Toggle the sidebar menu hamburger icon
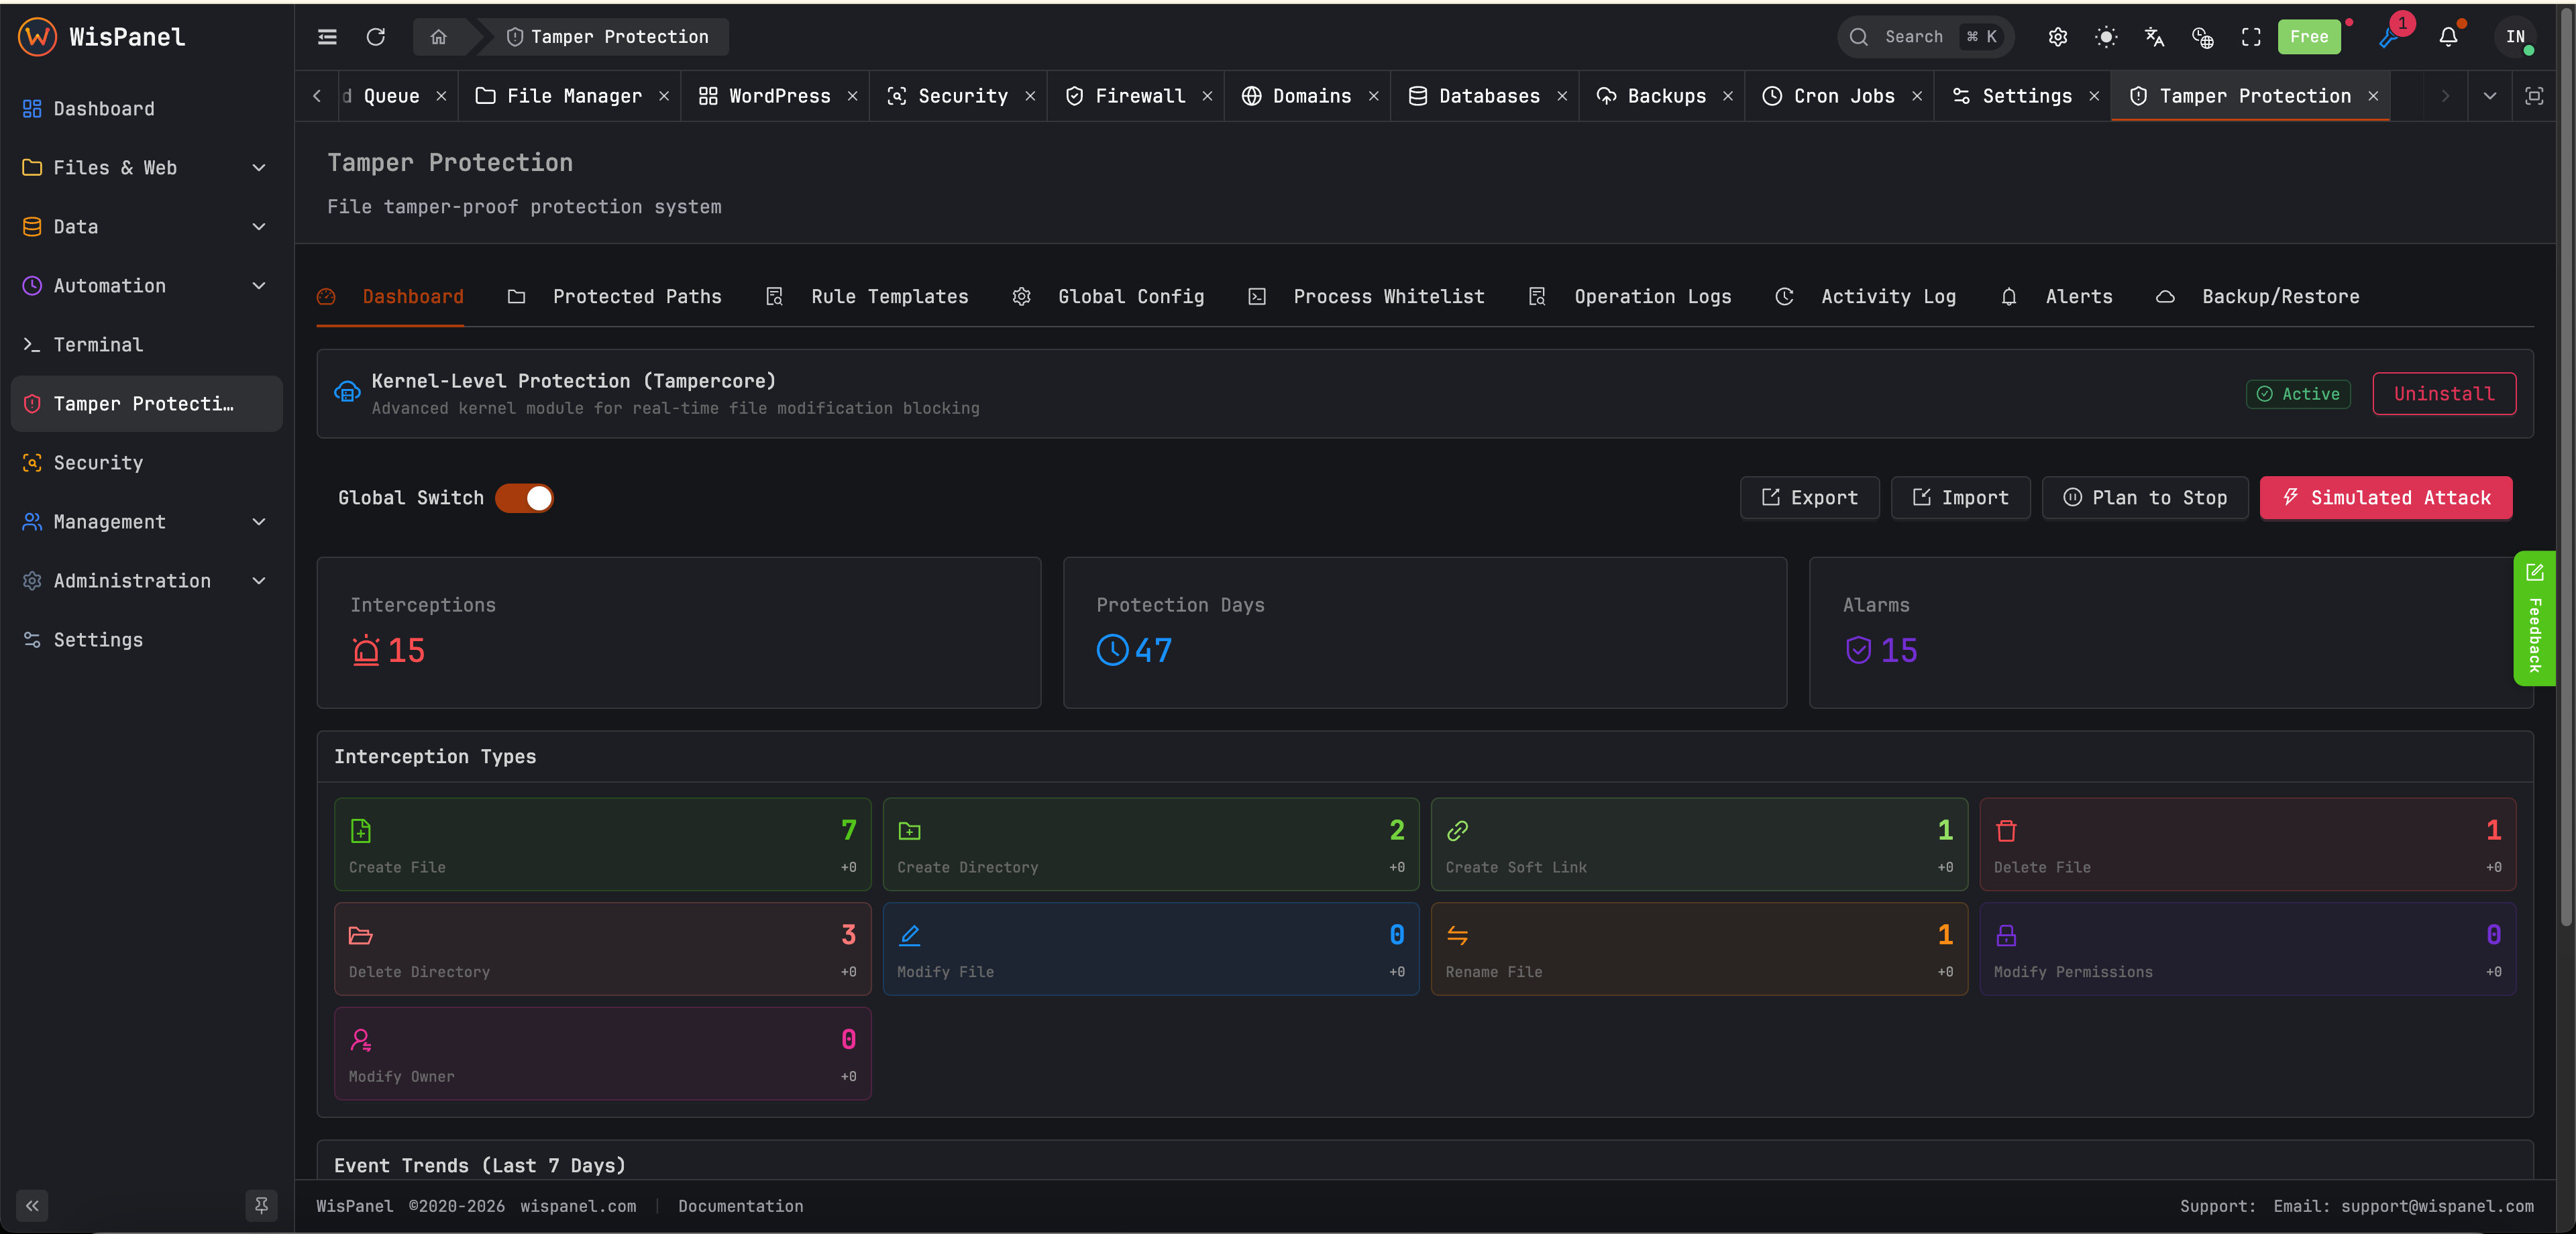This screenshot has width=2576, height=1234. 327,37
